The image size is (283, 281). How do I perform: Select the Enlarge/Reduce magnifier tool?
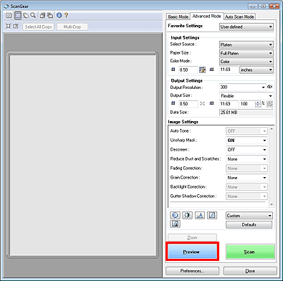(33, 16)
